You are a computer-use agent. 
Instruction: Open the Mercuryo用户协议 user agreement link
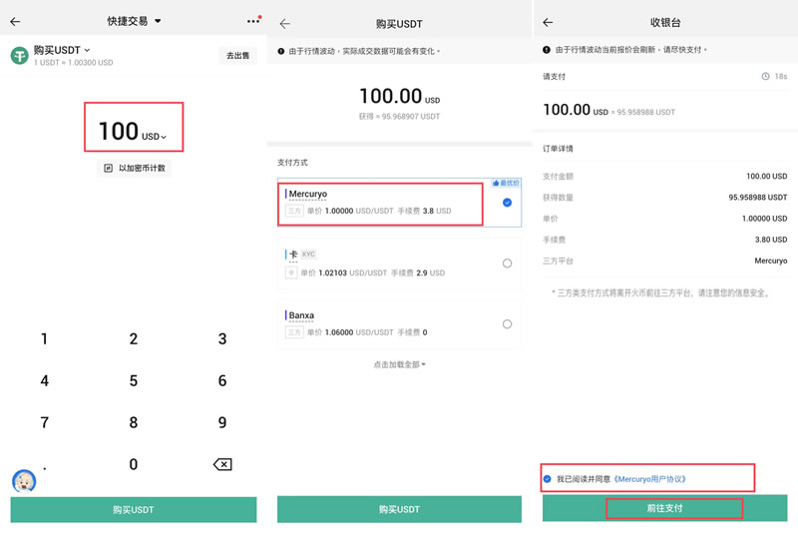(650, 479)
